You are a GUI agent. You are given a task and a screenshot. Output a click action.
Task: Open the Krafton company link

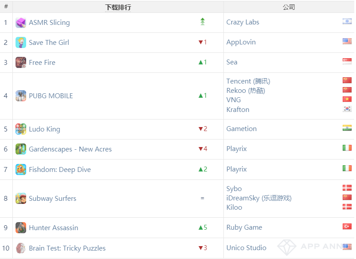tap(238, 109)
